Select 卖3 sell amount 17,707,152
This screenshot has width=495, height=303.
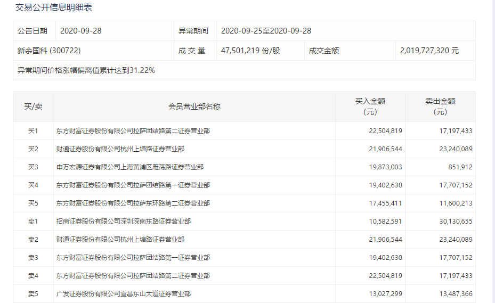(456, 258)
